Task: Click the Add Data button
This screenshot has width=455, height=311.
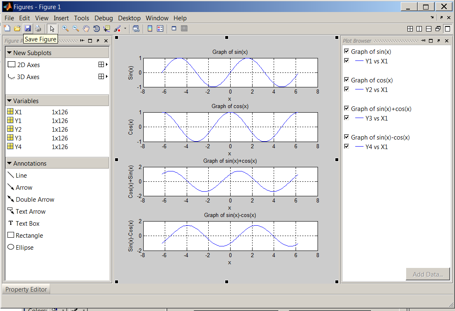Action: pyautogui.click(x=428, y=274)
